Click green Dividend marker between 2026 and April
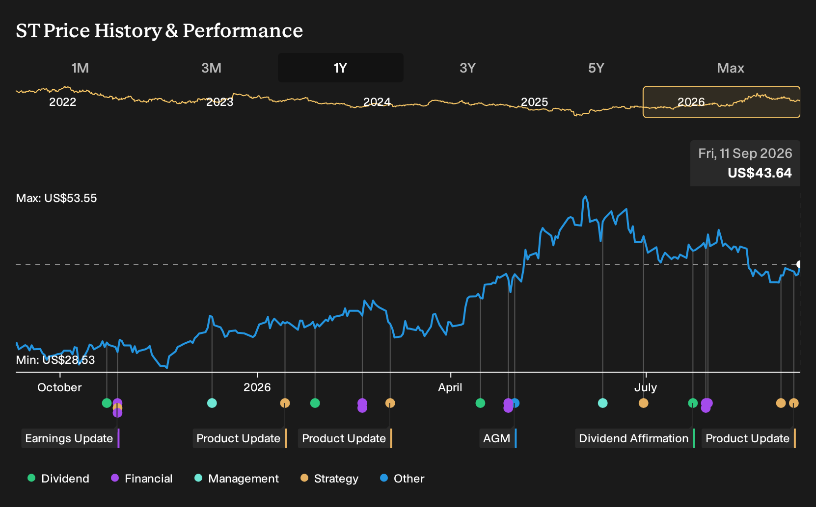 (x=315, y=403)
